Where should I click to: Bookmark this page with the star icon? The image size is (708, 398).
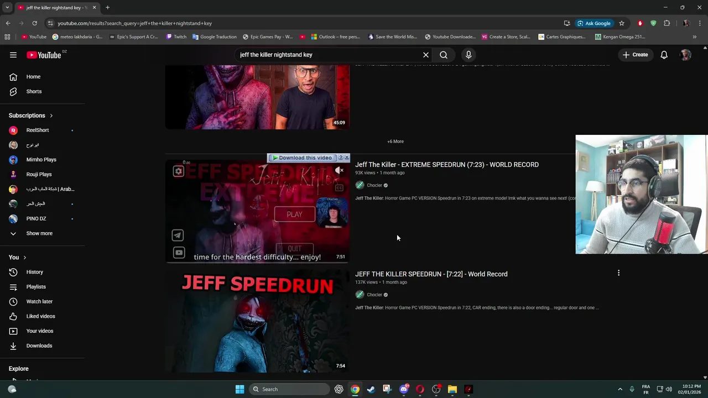(622, 23)
